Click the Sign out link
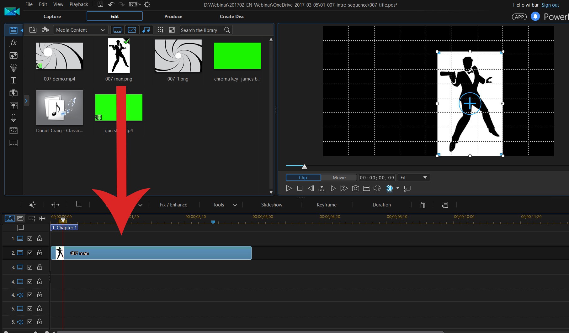569x333 pixels. point(550,5)
